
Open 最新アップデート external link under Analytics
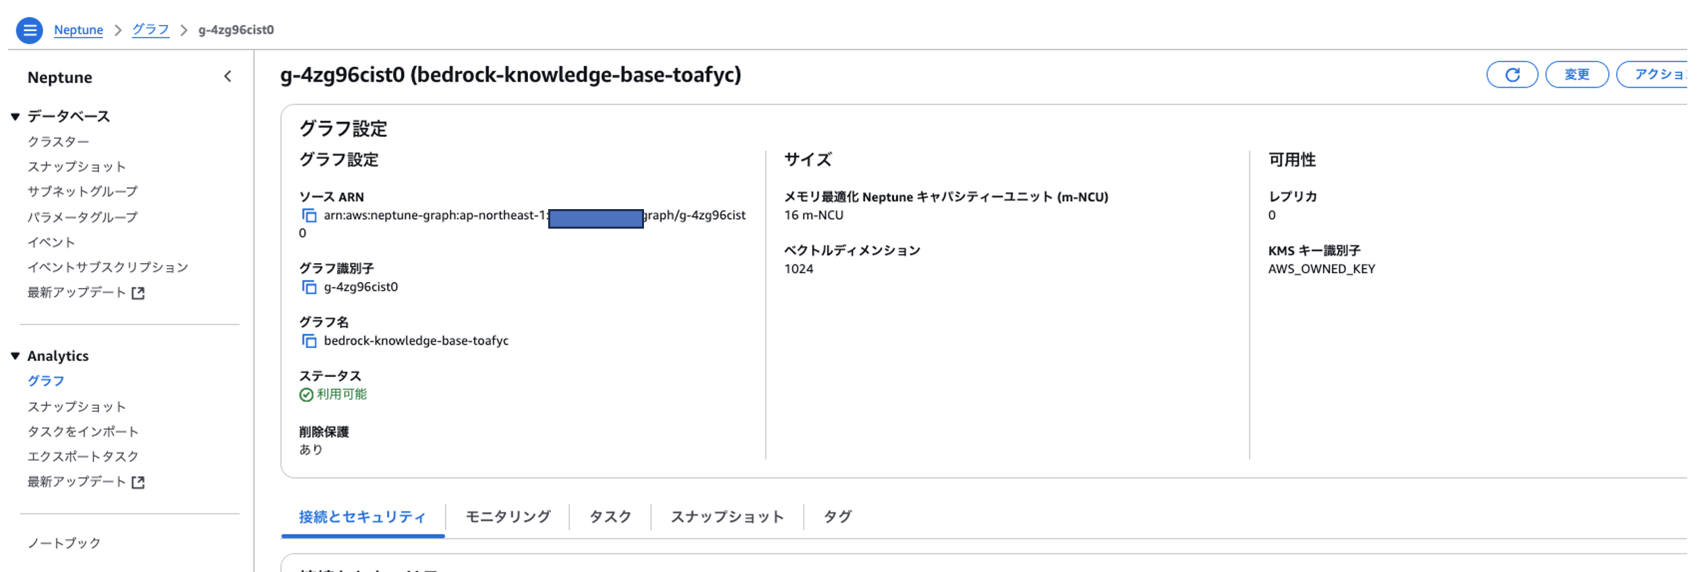click(86, 482)
